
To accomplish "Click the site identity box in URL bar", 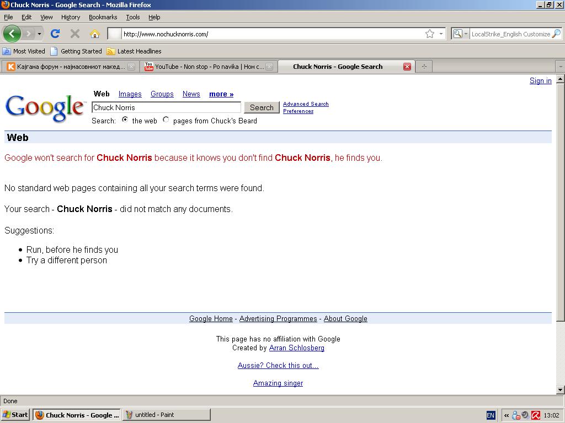I will (115, 34).
